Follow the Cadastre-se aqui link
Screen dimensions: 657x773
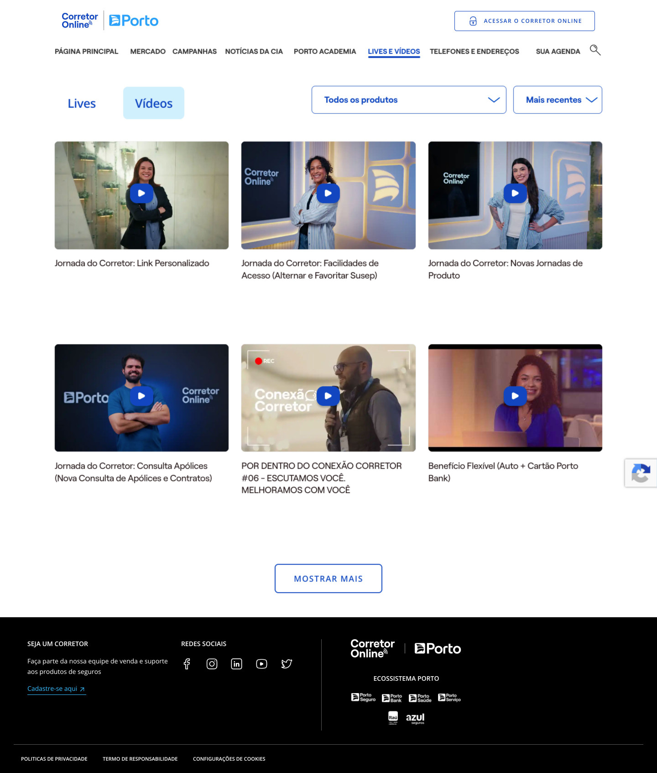coord(57,689)
